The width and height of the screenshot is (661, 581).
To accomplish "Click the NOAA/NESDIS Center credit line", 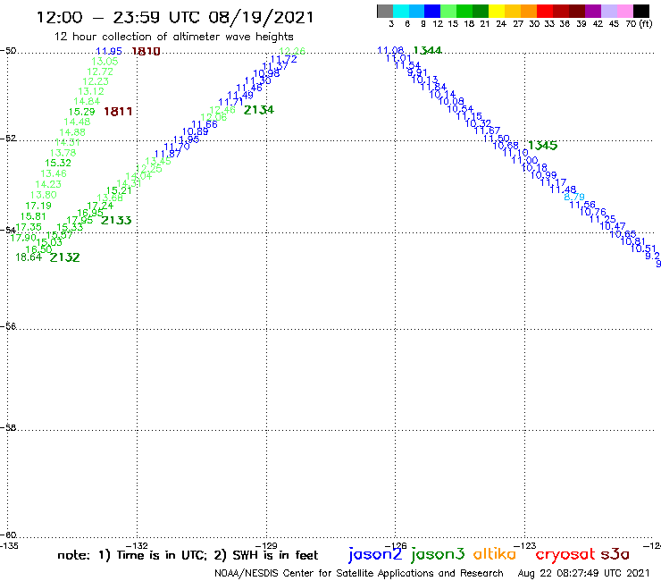I will 359,574.
